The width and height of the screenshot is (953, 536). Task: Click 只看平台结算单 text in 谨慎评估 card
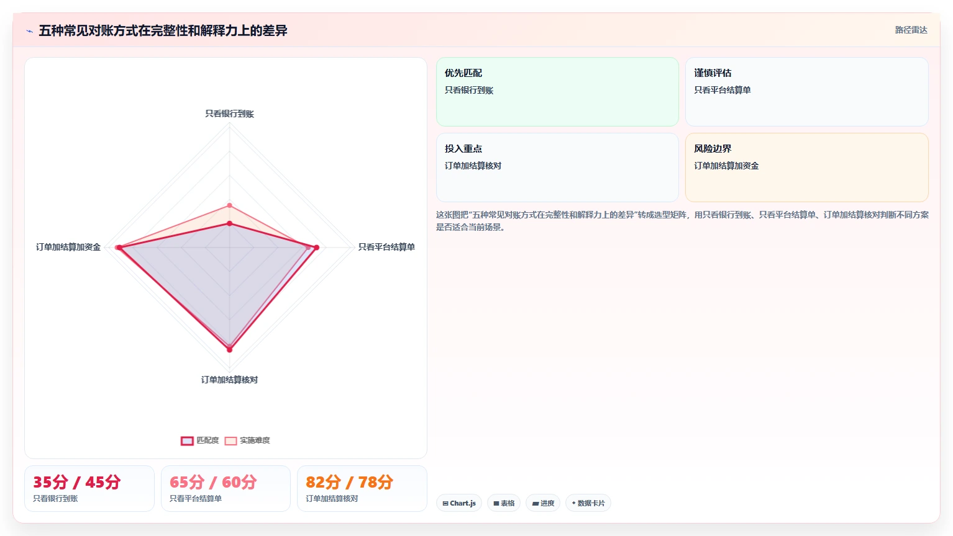[723, 90]
